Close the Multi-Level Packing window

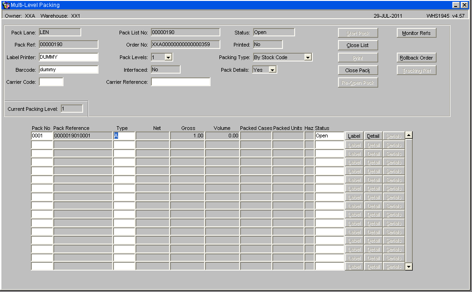pyautogui.click(x=465, y=5)
